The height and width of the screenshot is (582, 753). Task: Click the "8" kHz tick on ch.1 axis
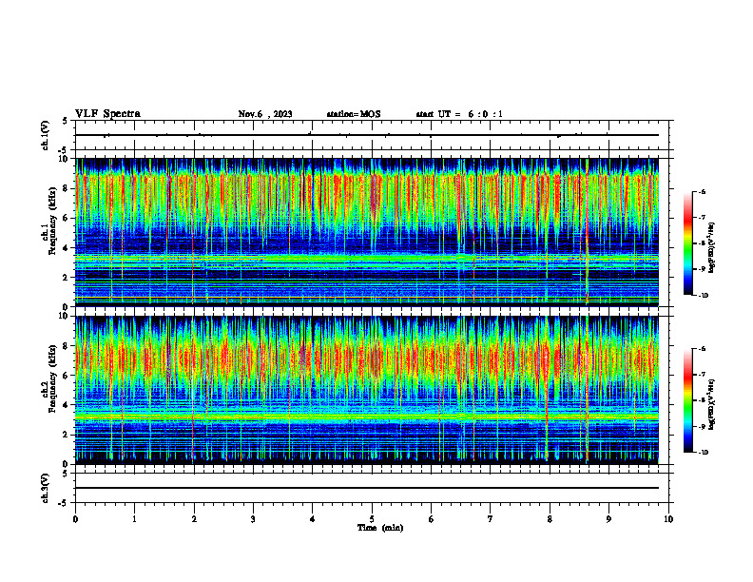click(66, 188)
